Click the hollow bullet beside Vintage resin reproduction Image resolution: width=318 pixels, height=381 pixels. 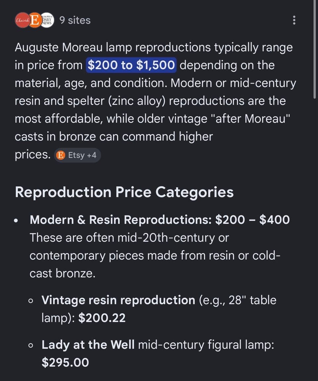click(31, 301)
